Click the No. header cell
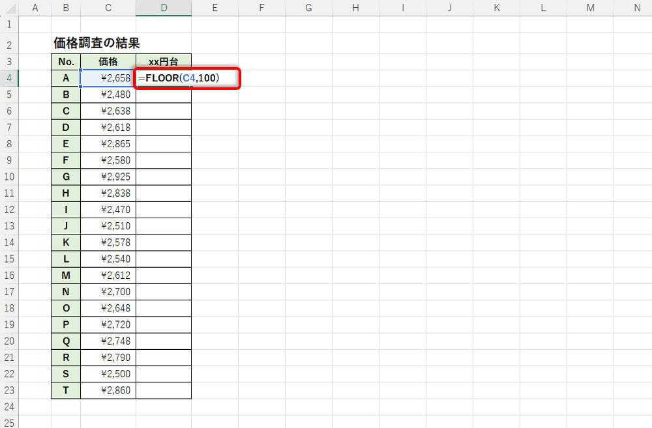652x428 pixels. click(x=66, y=61)
